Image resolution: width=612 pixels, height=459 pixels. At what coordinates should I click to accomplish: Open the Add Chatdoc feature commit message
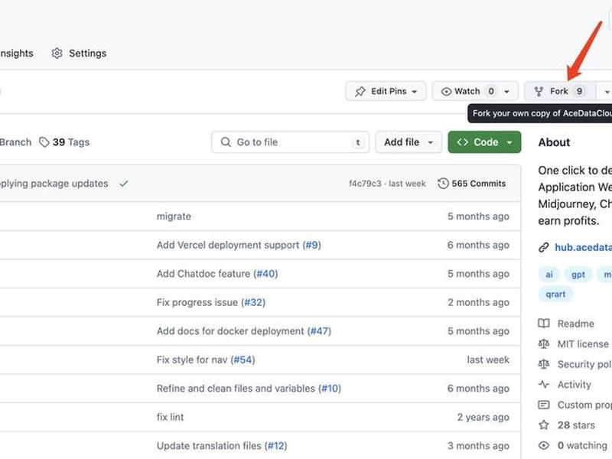point(203,274)
